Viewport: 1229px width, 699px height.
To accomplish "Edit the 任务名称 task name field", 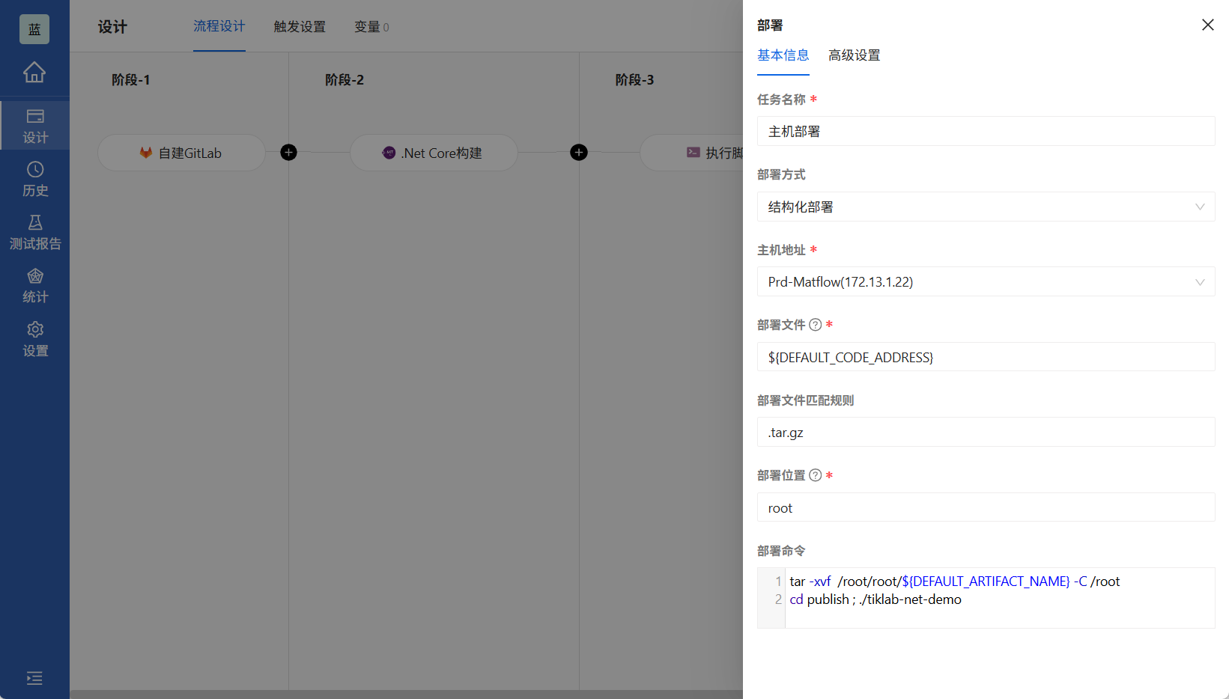I will click(986, 131).
